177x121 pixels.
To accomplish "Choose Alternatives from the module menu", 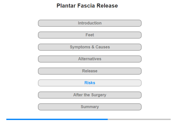I will 90,59.
